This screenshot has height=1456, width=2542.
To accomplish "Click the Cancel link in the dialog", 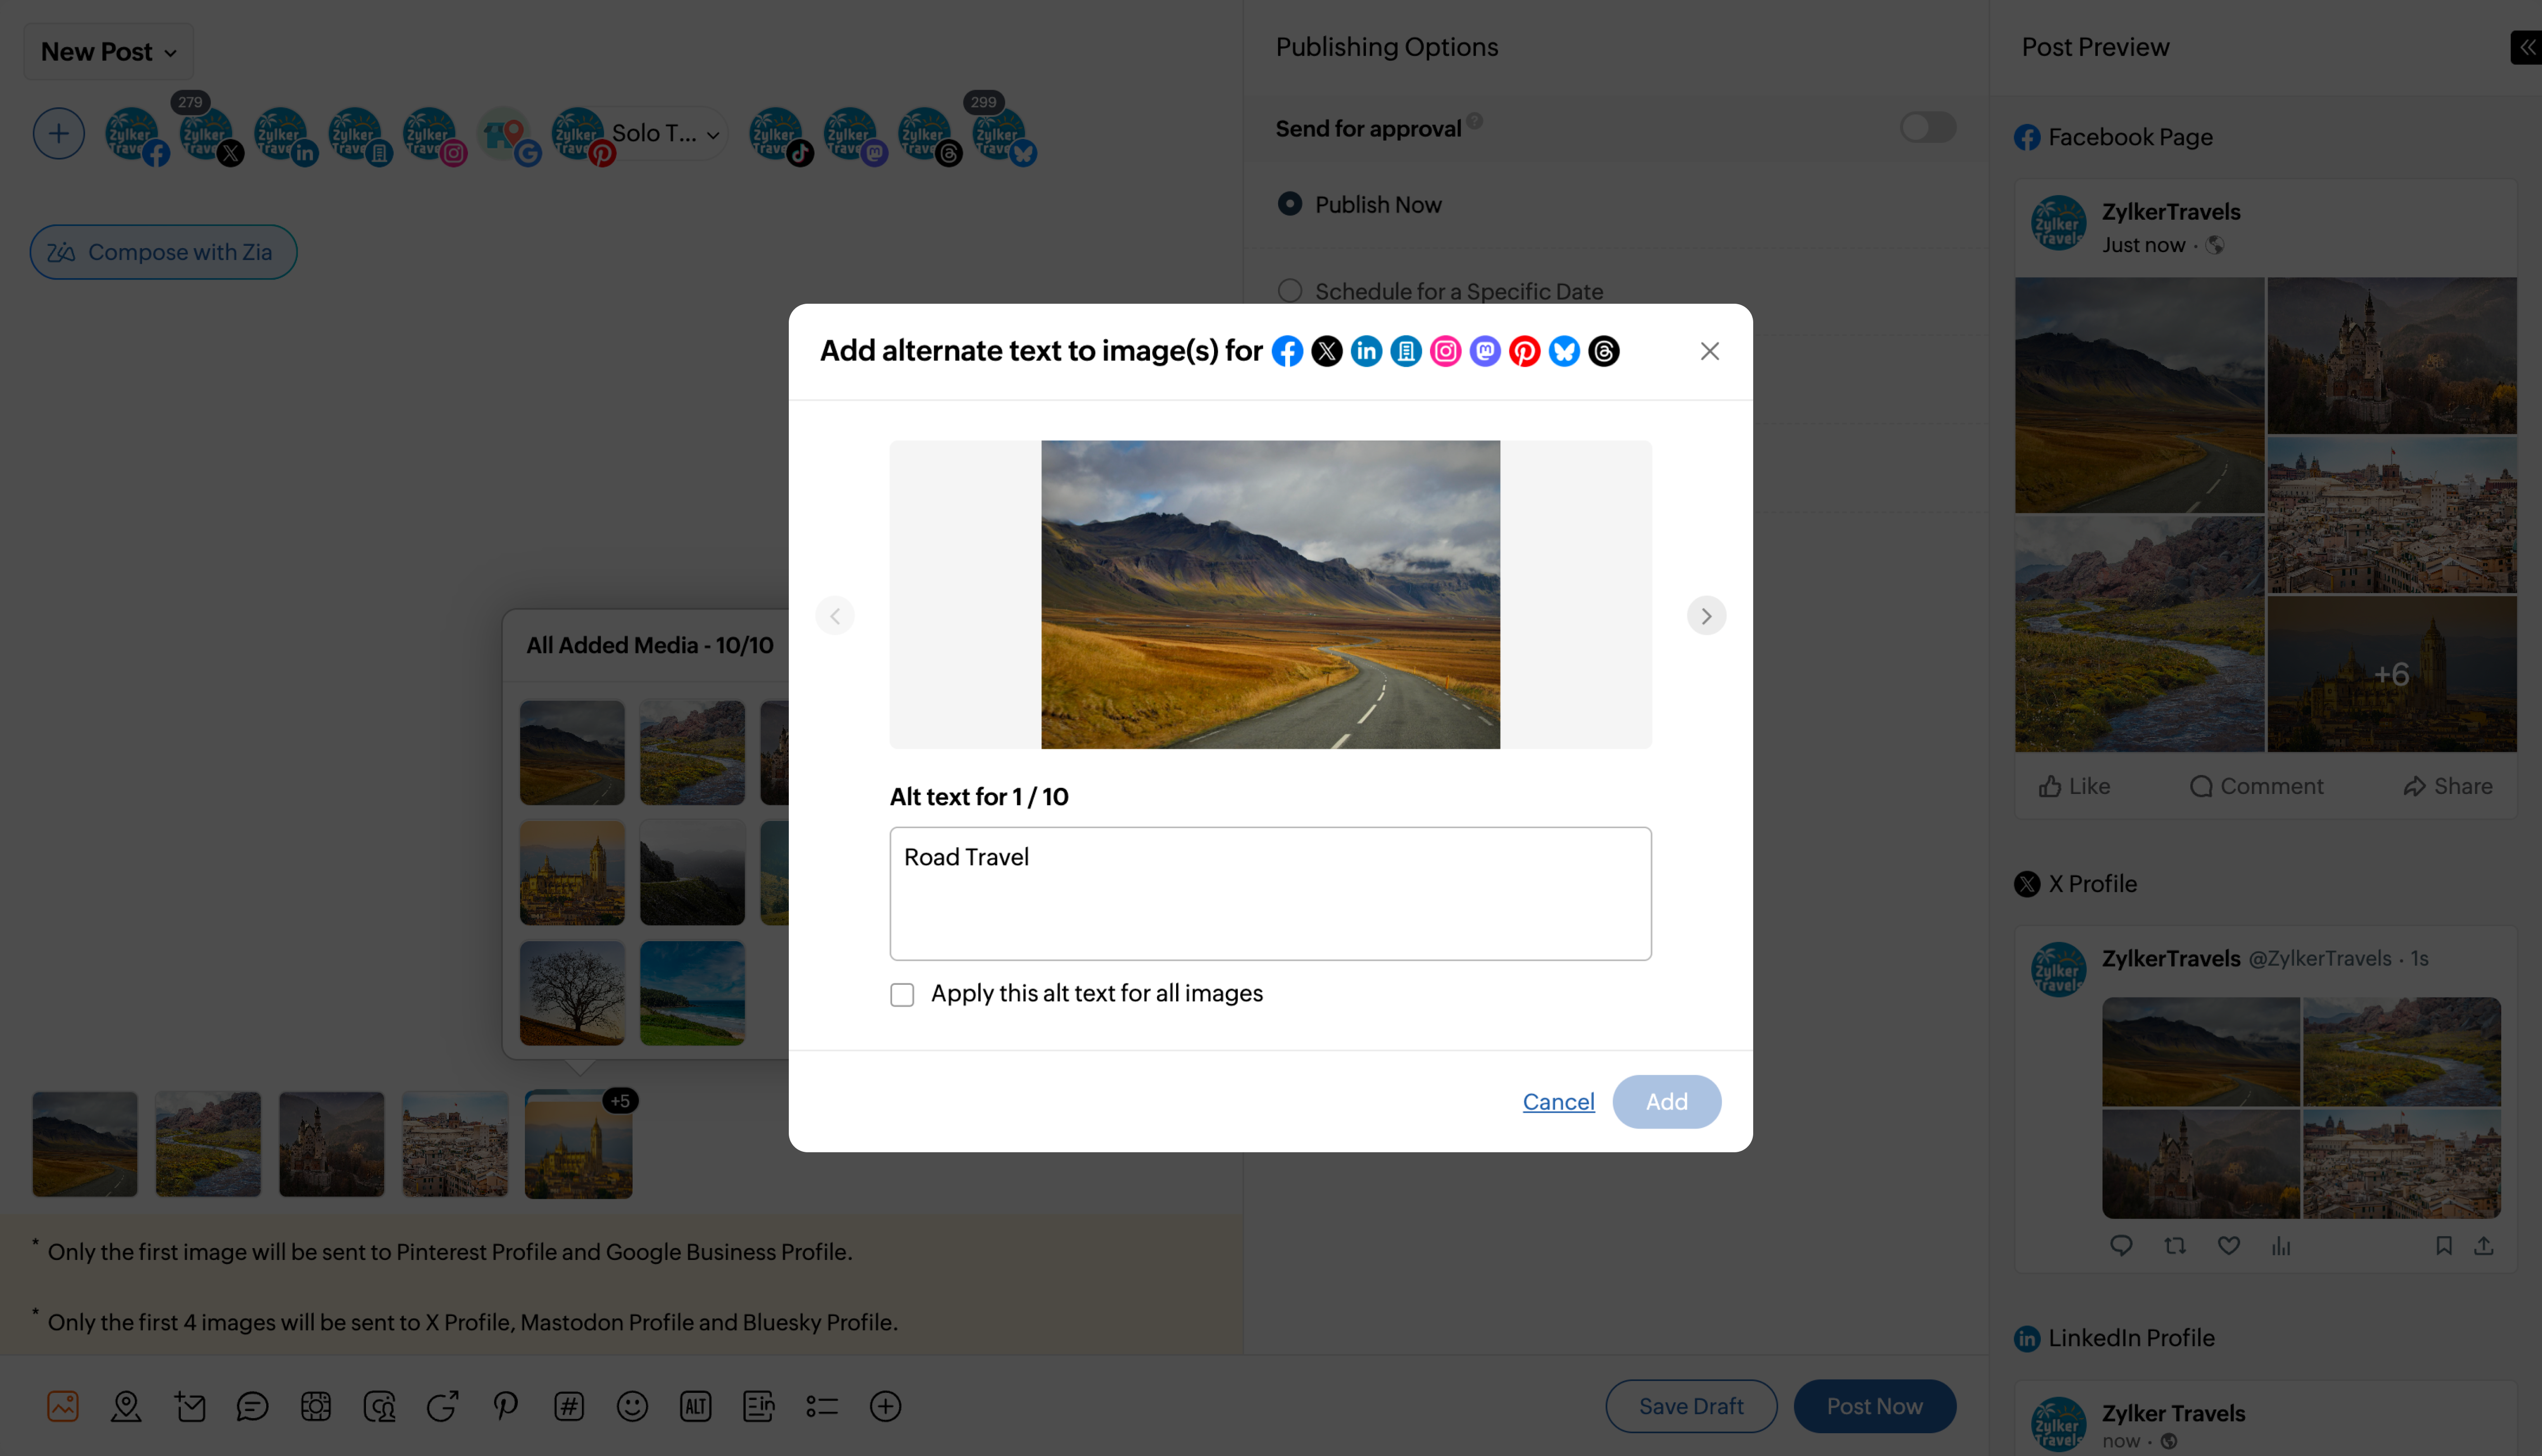I will (x=1558, y=1102).
